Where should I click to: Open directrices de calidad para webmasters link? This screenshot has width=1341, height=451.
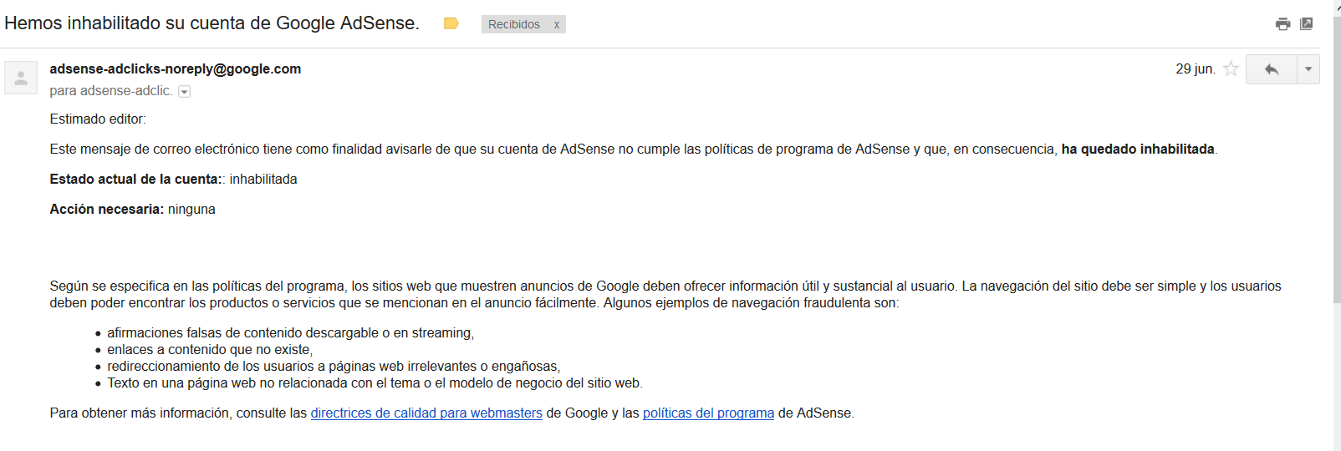tap(426, 413)
